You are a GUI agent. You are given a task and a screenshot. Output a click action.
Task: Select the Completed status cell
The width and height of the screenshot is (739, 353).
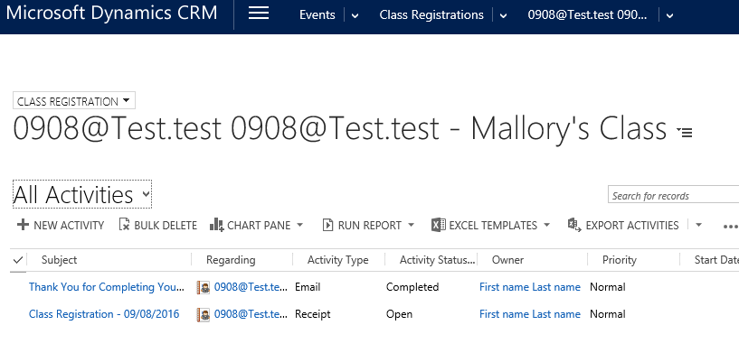pos(412,287)
